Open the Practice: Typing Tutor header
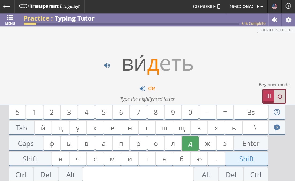 (59, 18)
